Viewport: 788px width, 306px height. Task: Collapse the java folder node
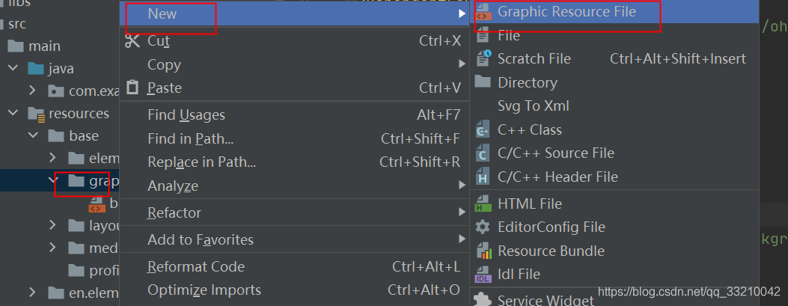pyautogui.click(x=13, y=68)
